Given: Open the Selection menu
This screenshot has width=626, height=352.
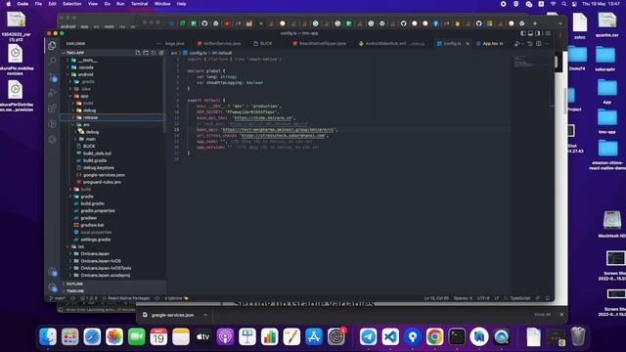Looking at the screenshot, I should tap(71, 4).
